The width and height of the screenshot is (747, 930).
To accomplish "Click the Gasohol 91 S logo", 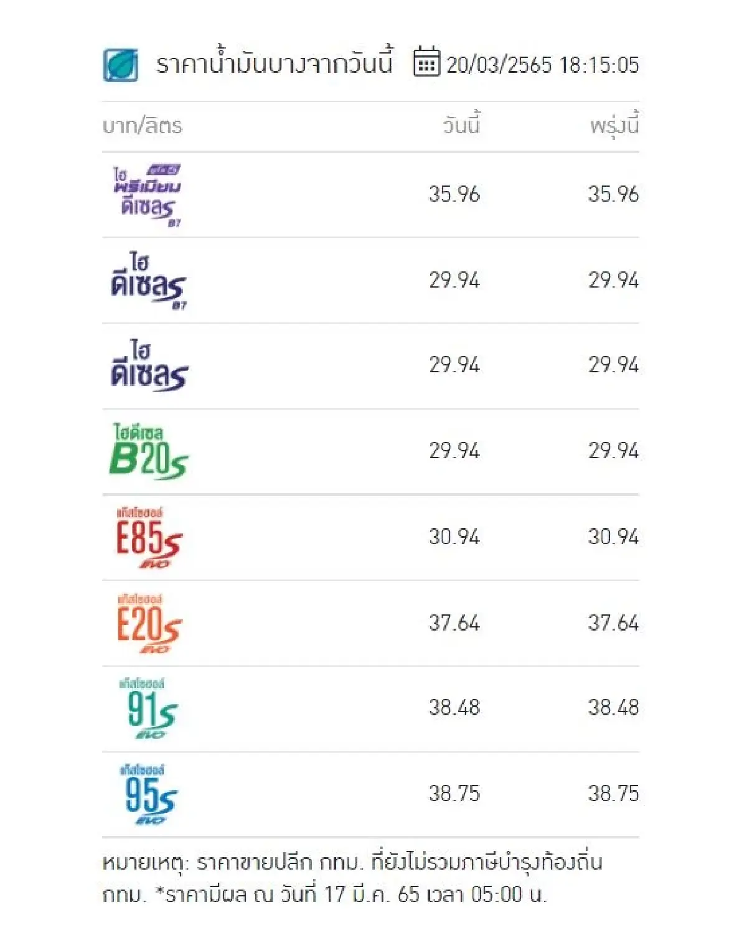I will tap(151, 710).
